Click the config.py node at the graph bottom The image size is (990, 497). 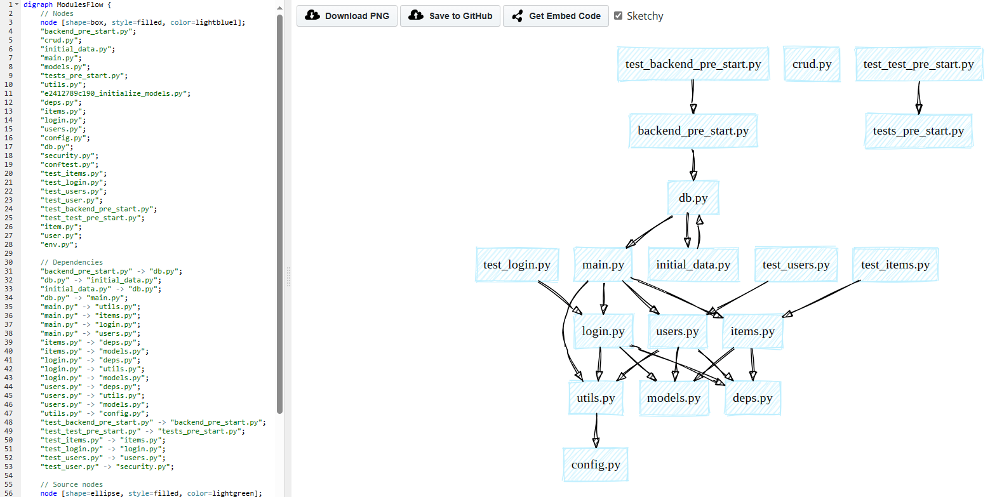595,465
